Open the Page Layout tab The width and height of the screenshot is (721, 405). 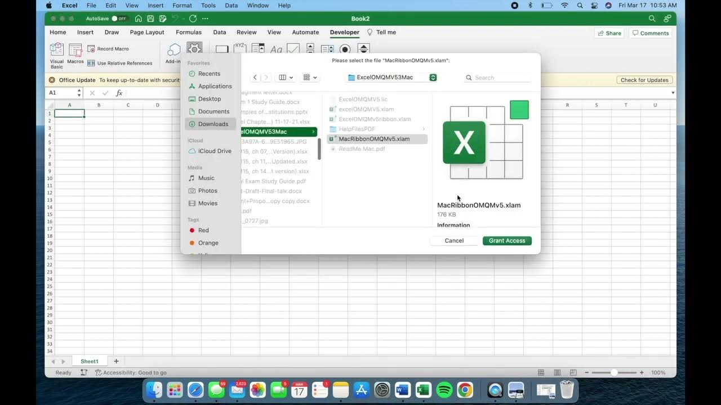tap(147, 32)
